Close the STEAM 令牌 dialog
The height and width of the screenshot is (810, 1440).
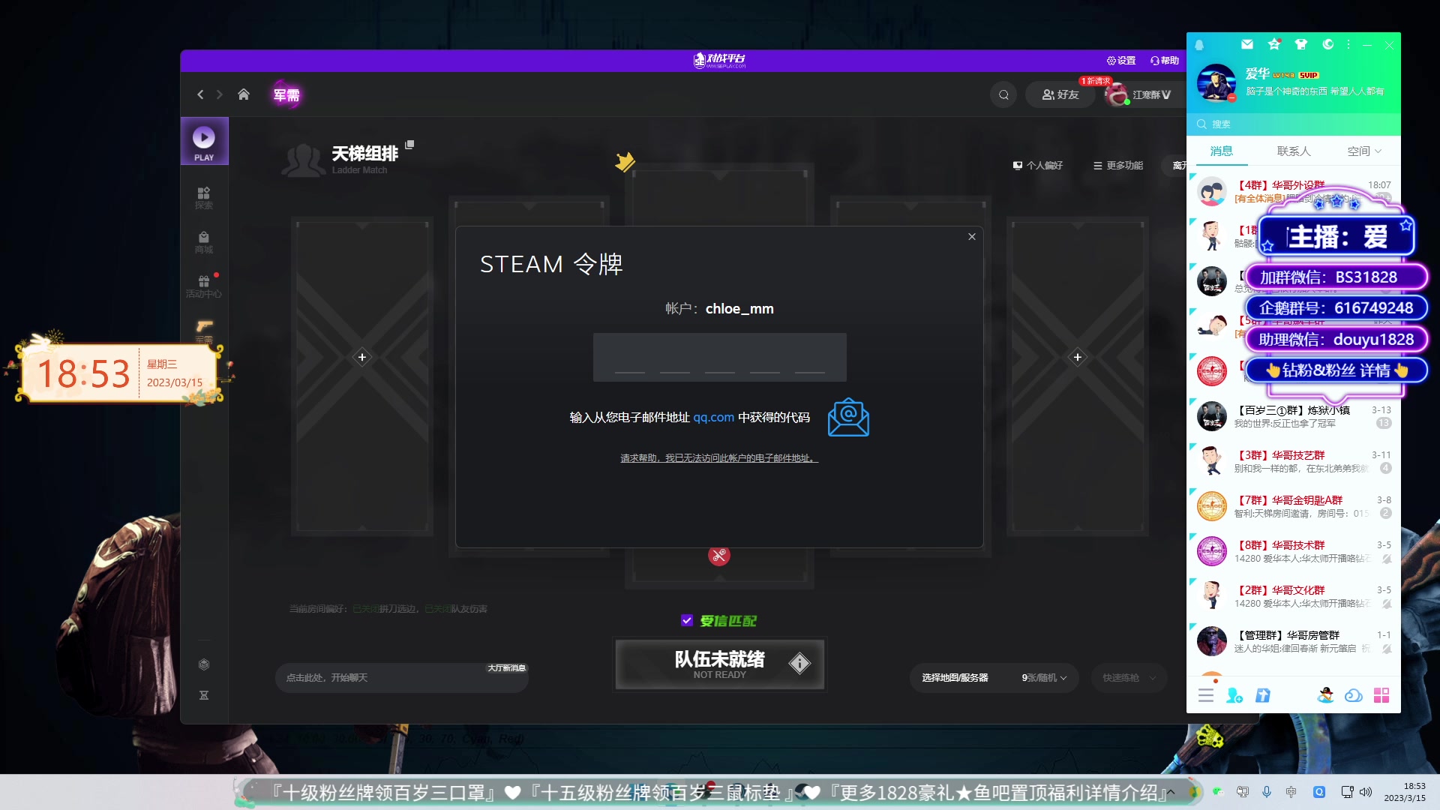coord(972,237)
